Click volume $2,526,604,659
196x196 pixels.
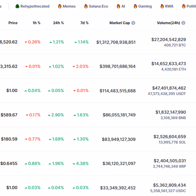pyautogui.click(x=170, y=137)
